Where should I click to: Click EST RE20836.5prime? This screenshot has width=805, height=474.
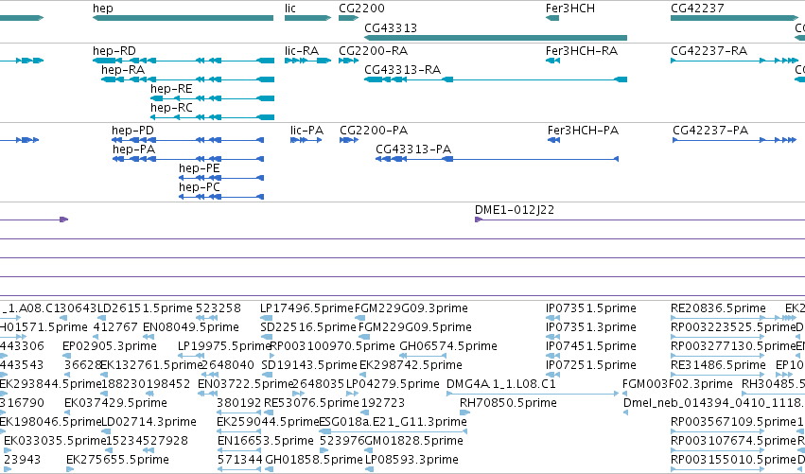point(718,308)
